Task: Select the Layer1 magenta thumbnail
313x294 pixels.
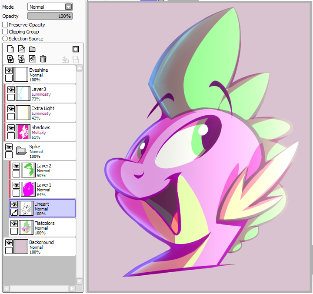Action: pos(28,189)
